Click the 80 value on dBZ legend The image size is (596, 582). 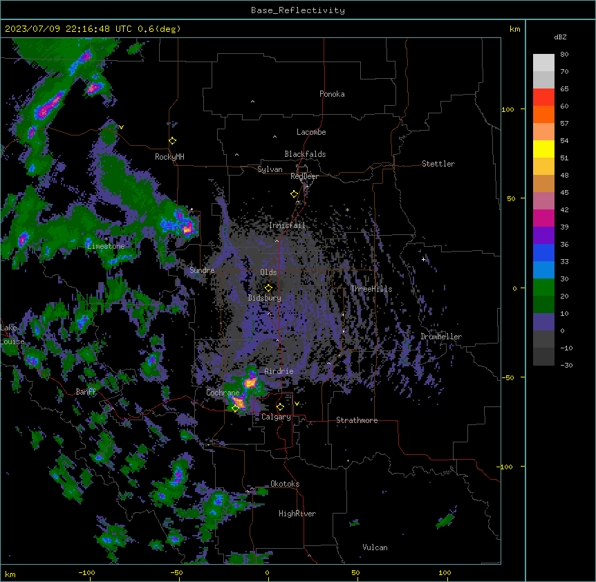click(564, 55)
